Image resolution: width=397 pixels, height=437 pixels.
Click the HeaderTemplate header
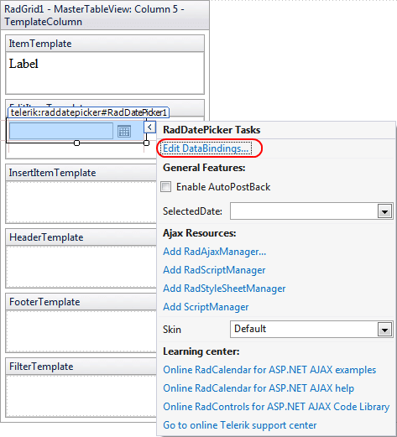click(81, 237)
